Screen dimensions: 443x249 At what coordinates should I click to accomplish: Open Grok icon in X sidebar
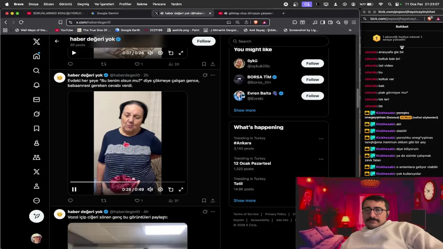[36, 114]
